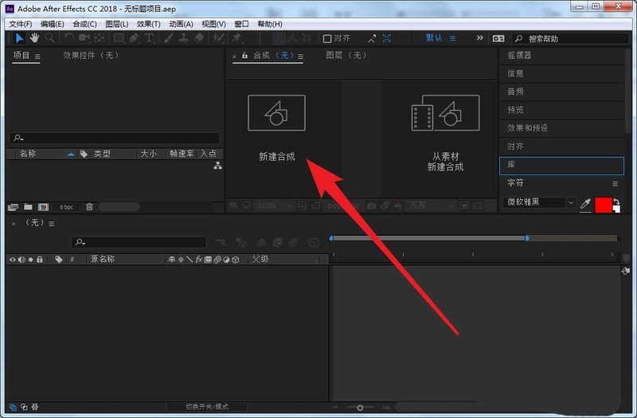This screenshot has height=418, width=637.
Task: Click the Interpret Footage icon
Action: coord(13,207)
